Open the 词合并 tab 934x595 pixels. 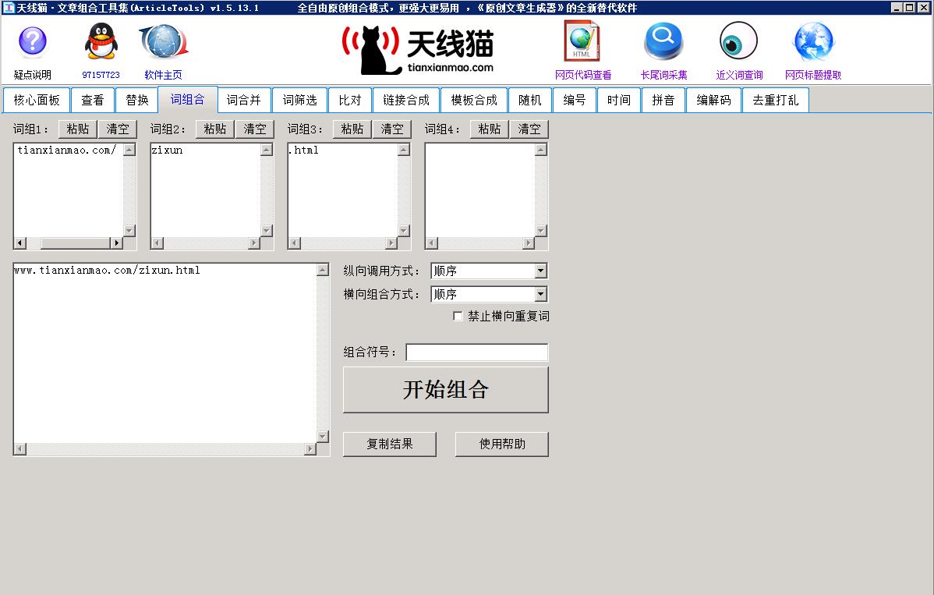pyautogui.click(x=243, y=100)
